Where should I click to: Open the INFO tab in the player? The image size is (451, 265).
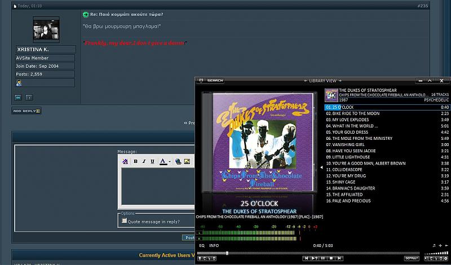point(214,245)
